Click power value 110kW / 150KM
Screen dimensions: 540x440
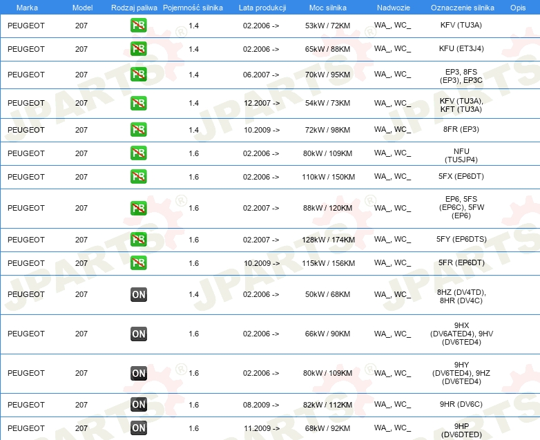point(328,177)
